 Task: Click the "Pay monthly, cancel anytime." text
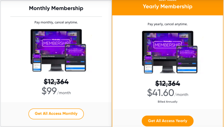56,22
